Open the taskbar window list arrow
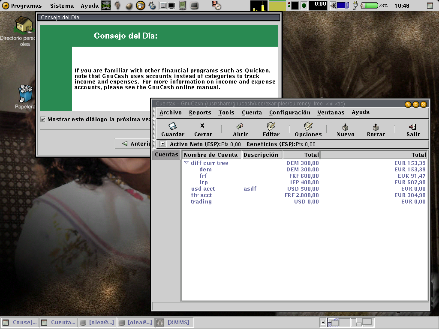The width and height of the screenshot is (439, 329). pyautogui.click(x=322, y=322)
